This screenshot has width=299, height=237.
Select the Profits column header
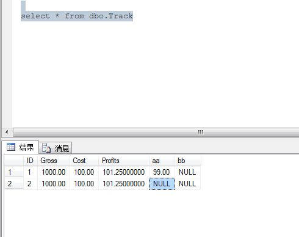point(124,161)
